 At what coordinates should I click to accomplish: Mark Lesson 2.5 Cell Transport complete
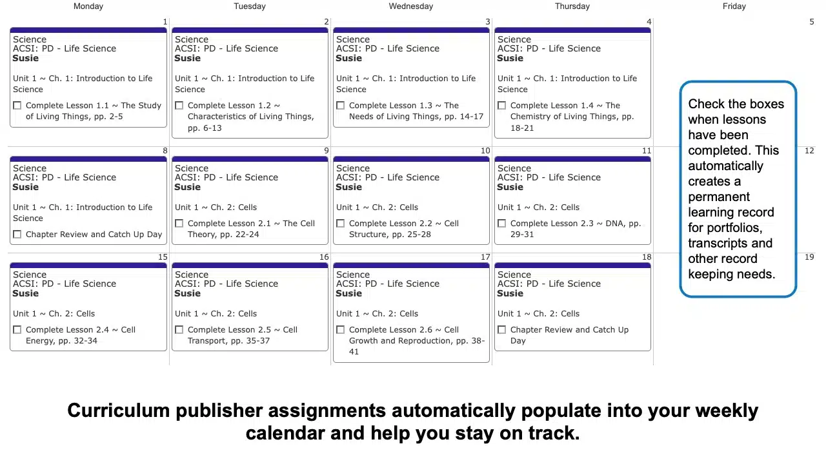point(179,330)
